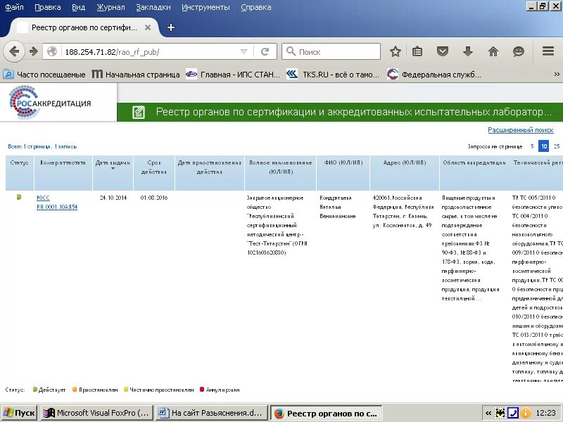This screenshot has height=422, width=563.
Task: Click green Действует legend marker
Action: pos(34,390)
